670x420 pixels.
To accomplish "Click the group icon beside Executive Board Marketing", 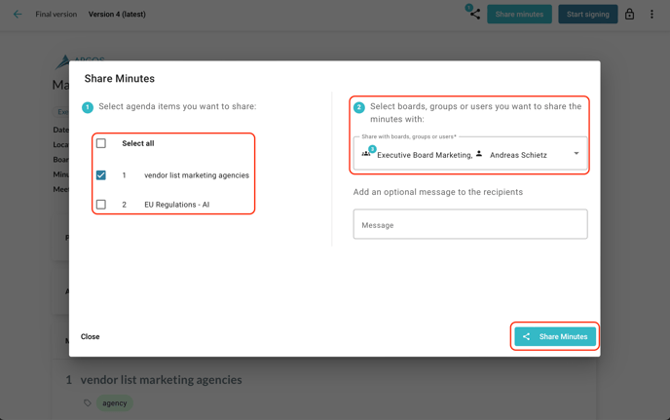I will click(366, 154).
